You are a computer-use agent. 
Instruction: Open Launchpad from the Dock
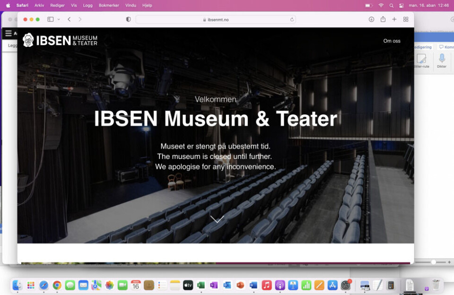pos(31,285)
